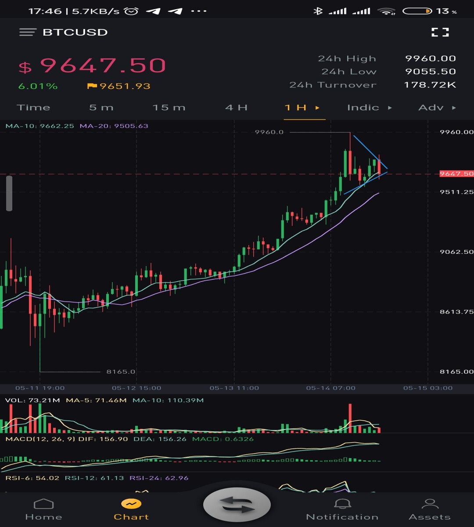Switch to the 15 m timeframe

(169, 108)
